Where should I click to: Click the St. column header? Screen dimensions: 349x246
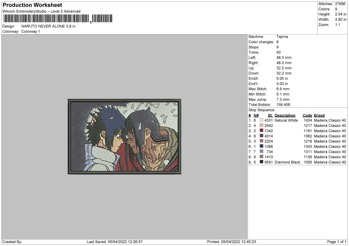(270, 115)
